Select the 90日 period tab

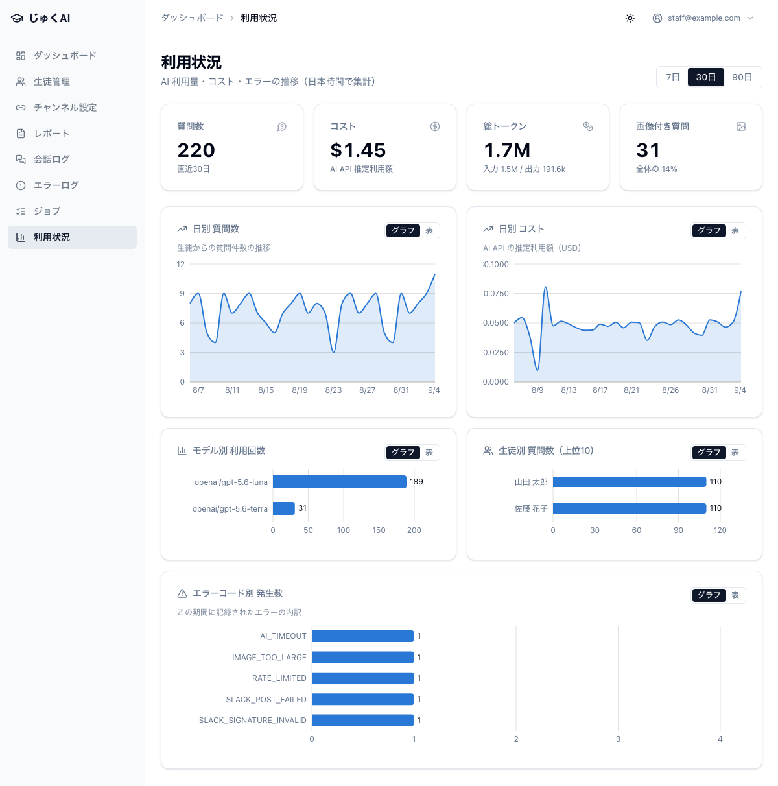coord(742,77)
